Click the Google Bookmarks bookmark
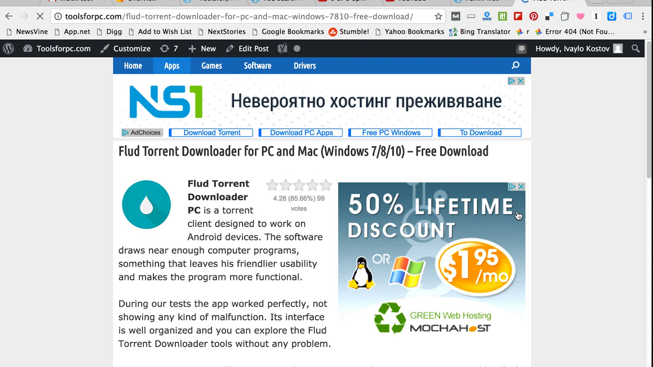Screen dimensions: 653x367 tap(287, 32)
